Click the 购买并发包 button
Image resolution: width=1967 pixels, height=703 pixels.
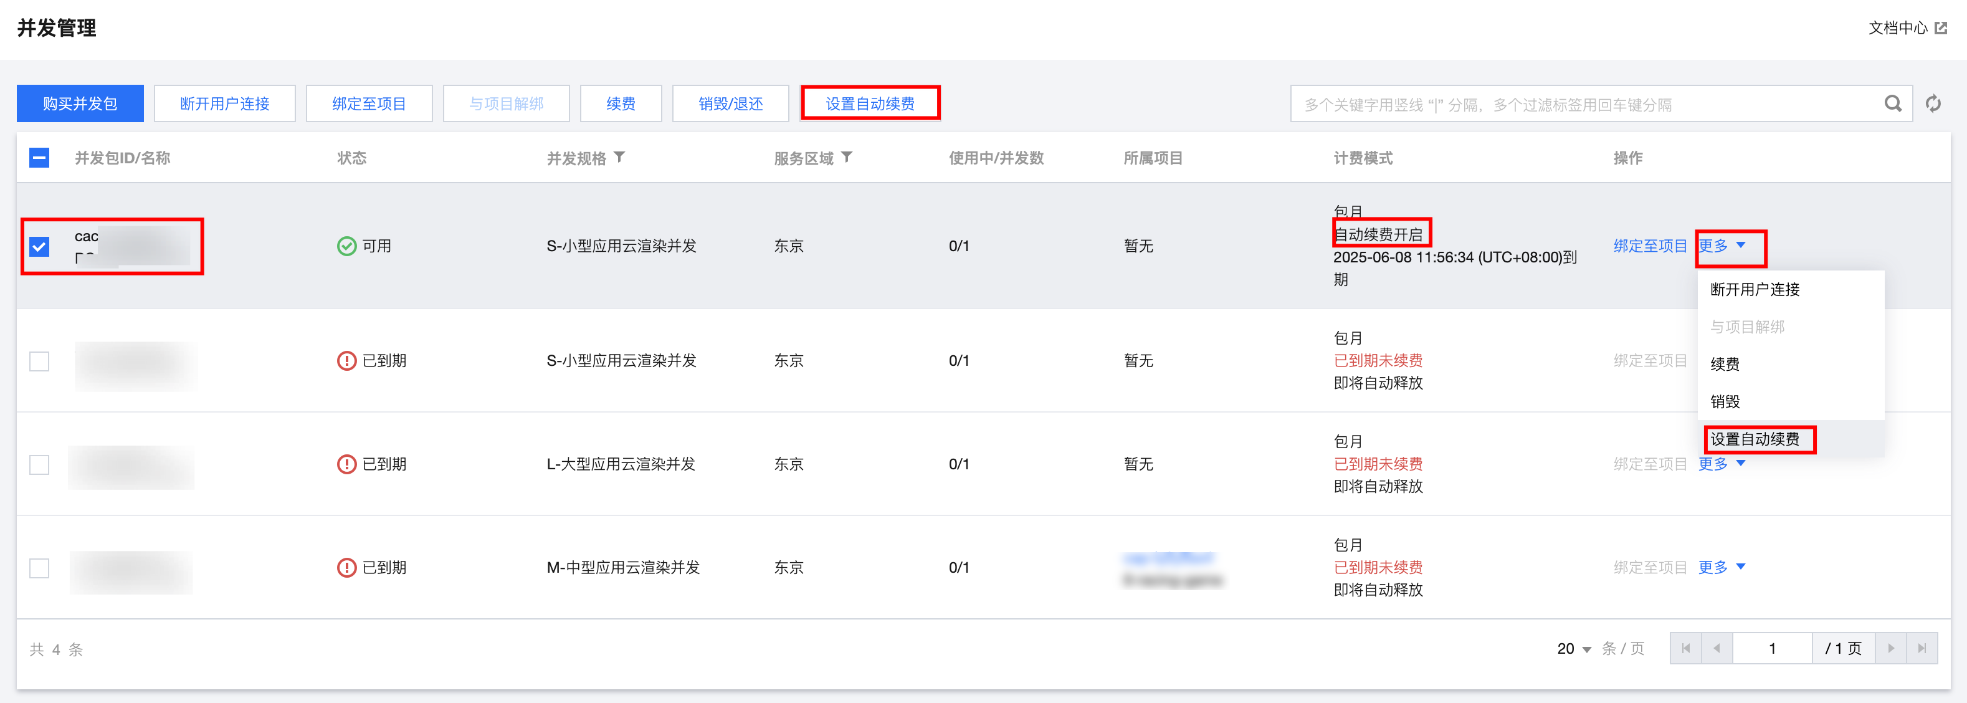point(80,103)
